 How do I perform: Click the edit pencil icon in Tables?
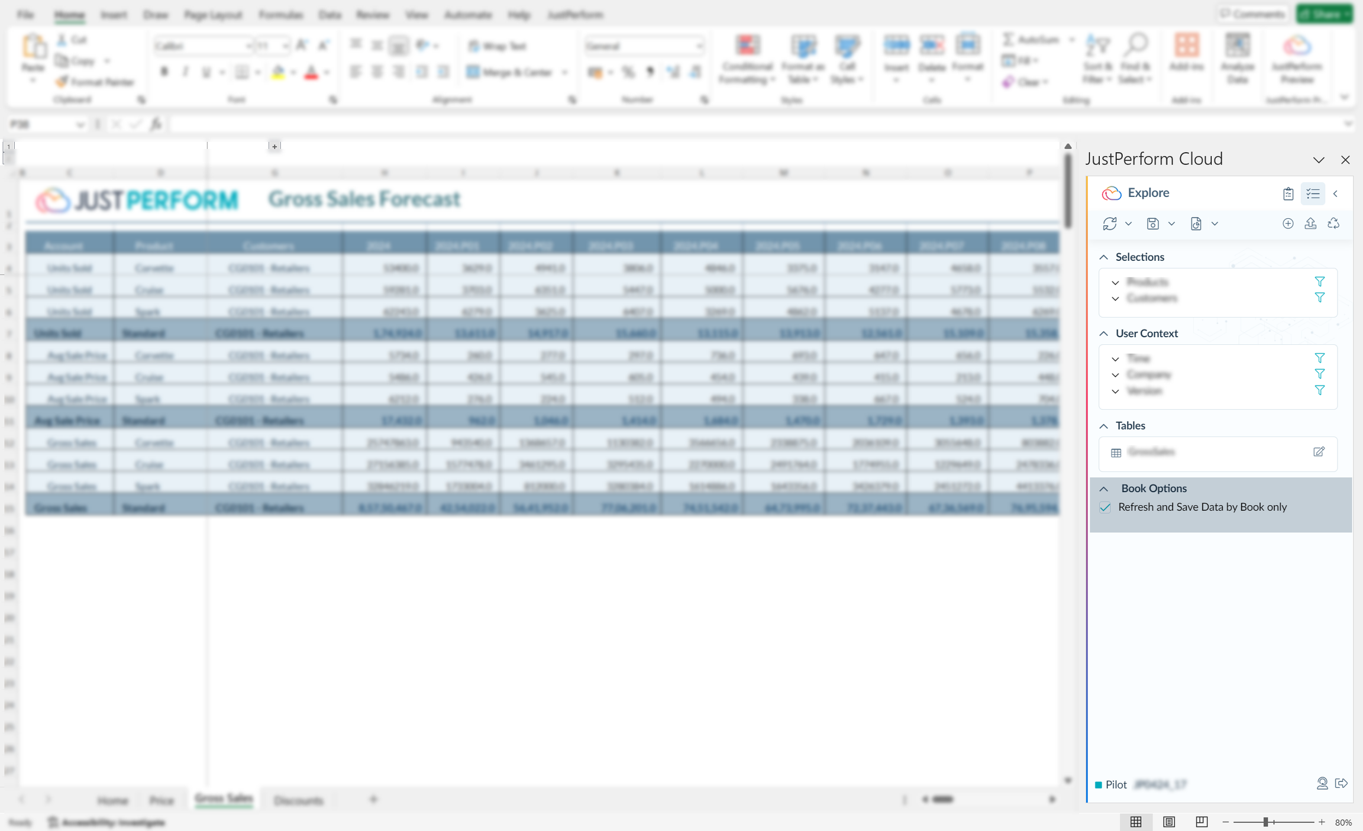(x=1319, y=452)
